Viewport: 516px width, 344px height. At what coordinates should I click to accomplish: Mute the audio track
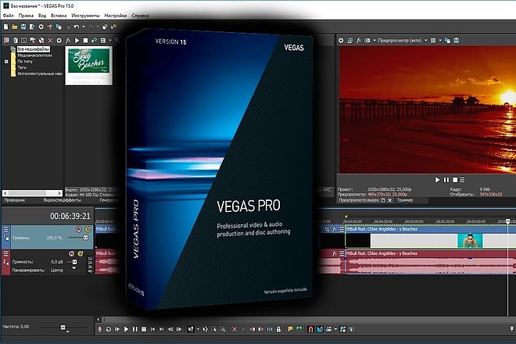pos(72,253)
